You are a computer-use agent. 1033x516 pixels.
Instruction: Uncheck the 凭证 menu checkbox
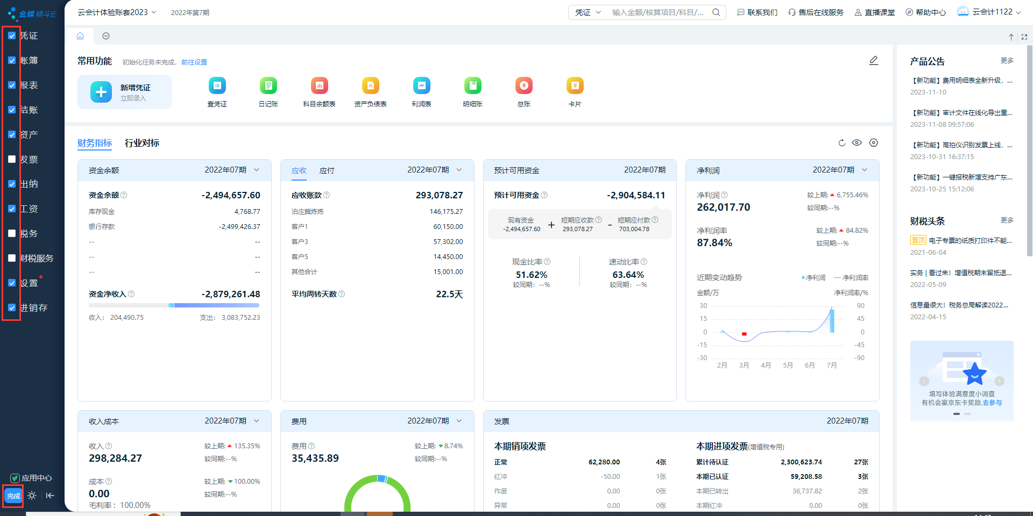12,36
